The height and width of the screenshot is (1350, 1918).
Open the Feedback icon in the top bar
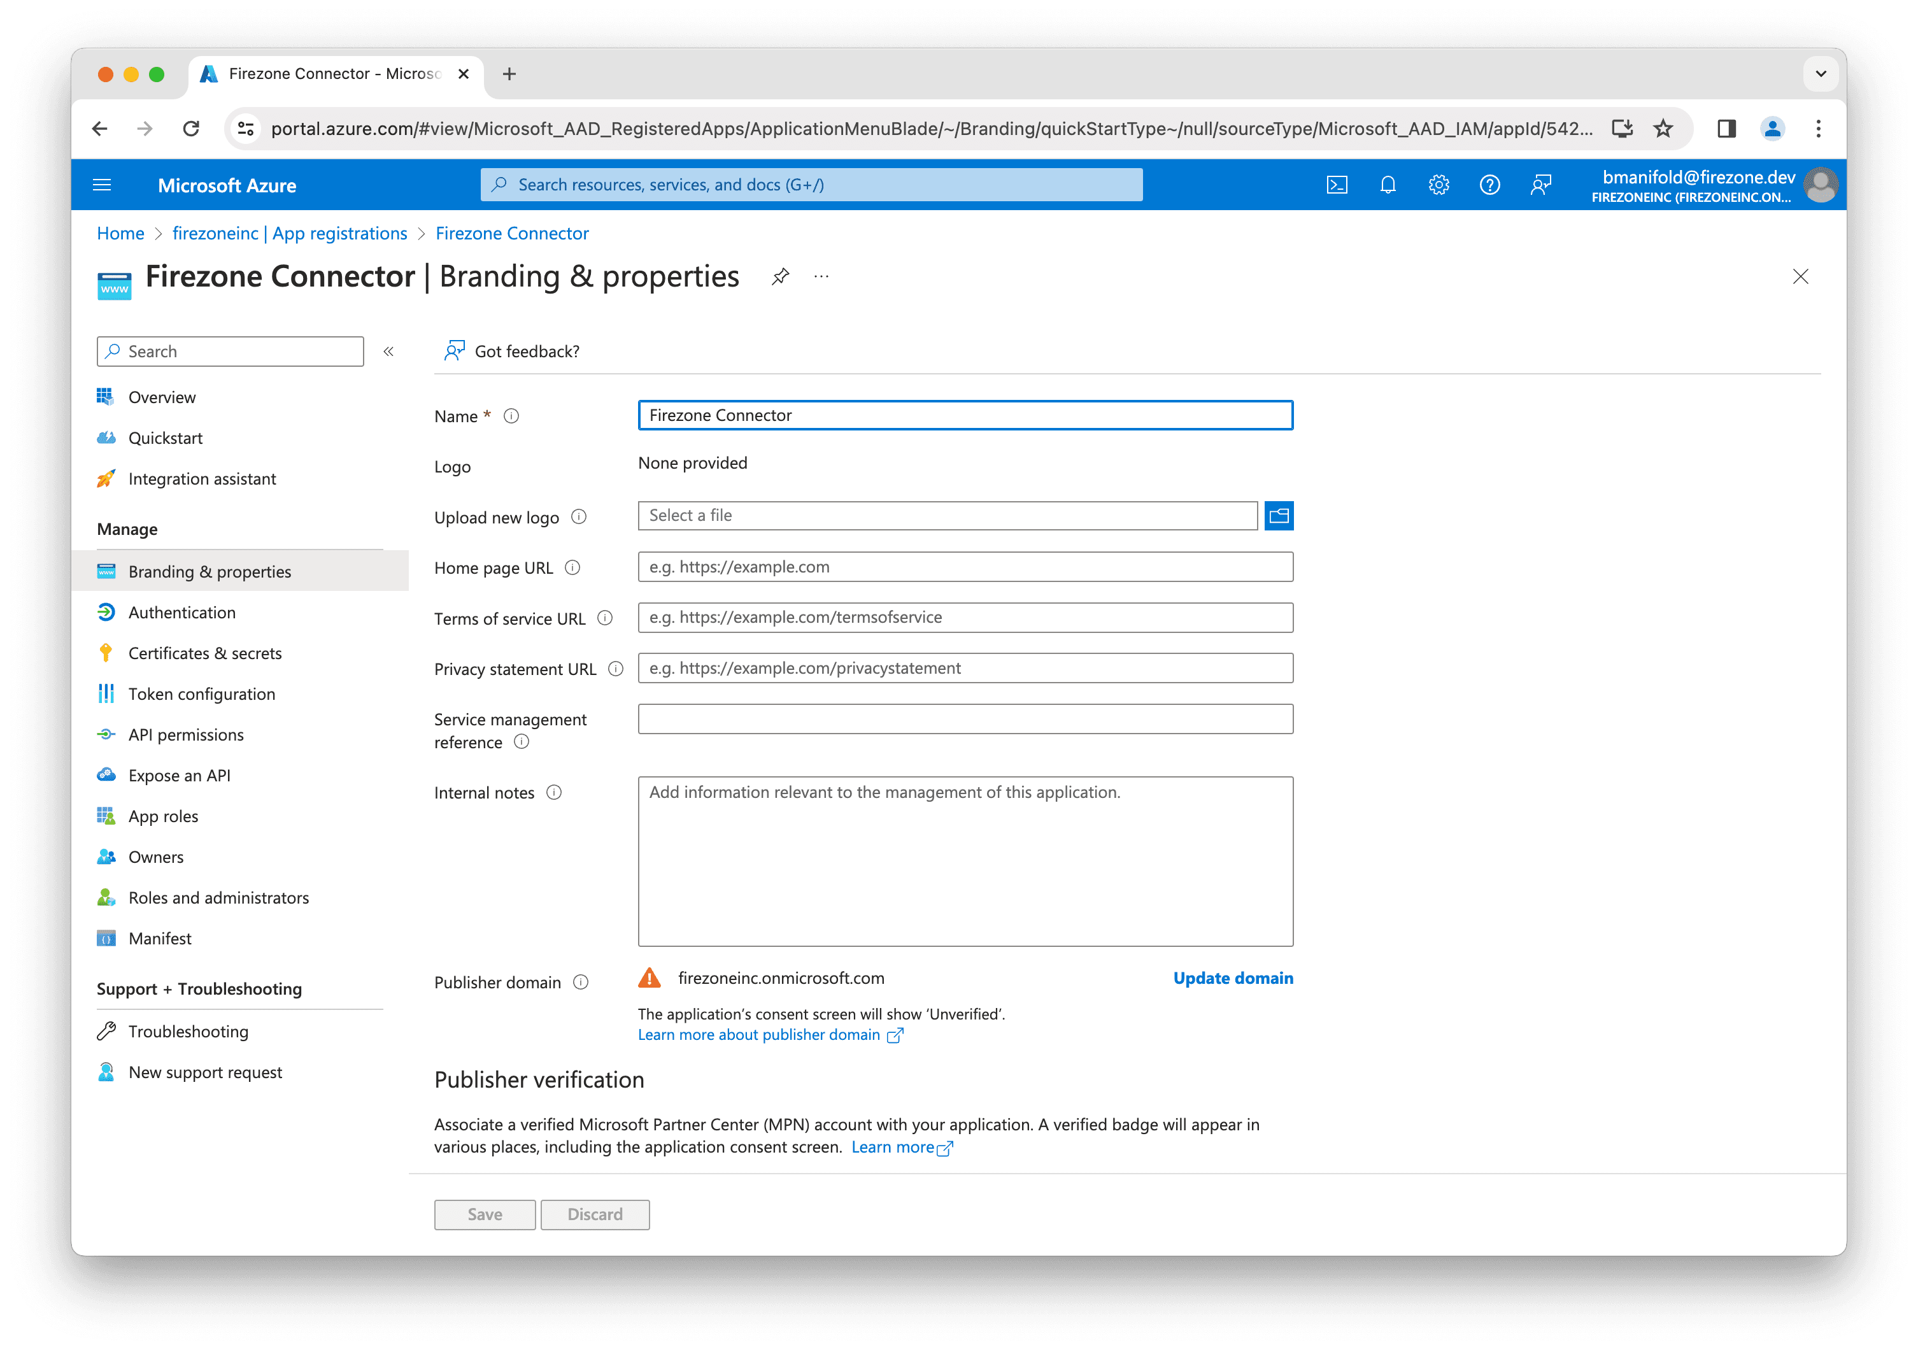[1541, 185]
